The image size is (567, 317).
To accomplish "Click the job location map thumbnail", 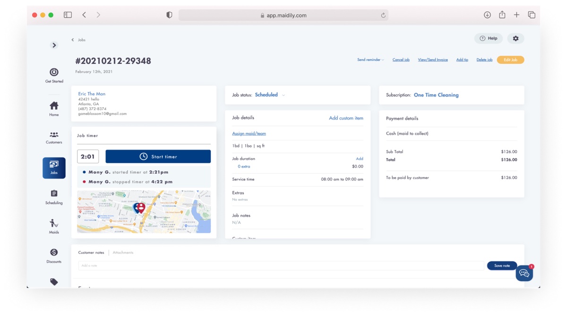I will tap(144, 212).
